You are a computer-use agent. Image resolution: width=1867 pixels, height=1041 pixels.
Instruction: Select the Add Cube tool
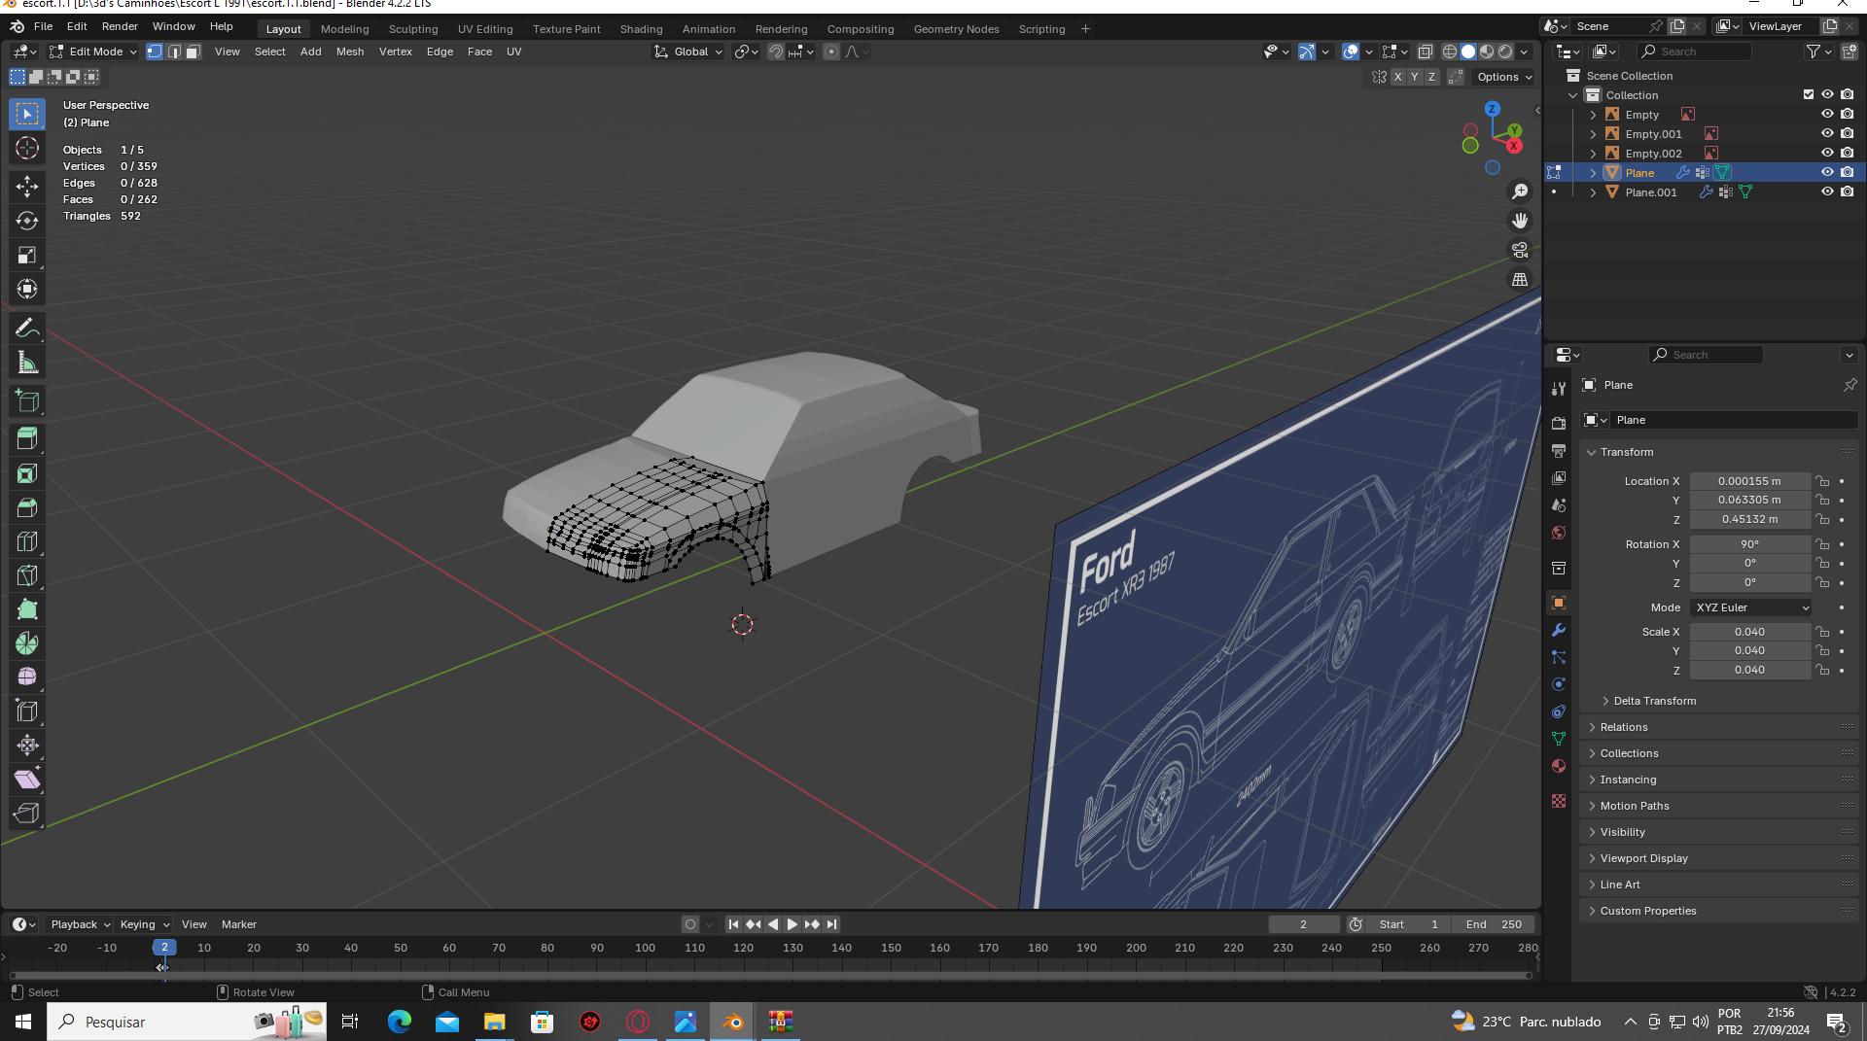tap(27, 400)
